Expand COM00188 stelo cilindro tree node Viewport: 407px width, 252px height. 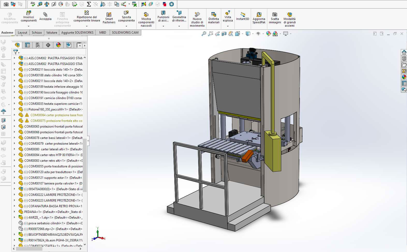(x=14, y=75)
